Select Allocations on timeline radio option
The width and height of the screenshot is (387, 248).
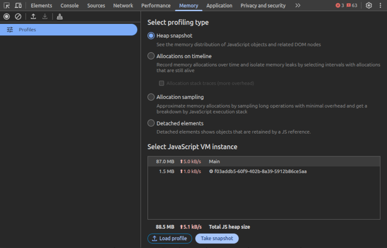coord(151,56)
